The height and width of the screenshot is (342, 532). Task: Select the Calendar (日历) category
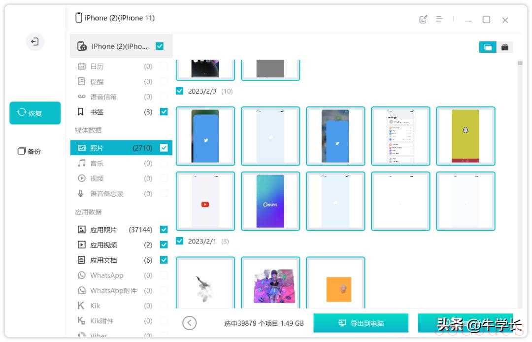[x=121, y=67]
